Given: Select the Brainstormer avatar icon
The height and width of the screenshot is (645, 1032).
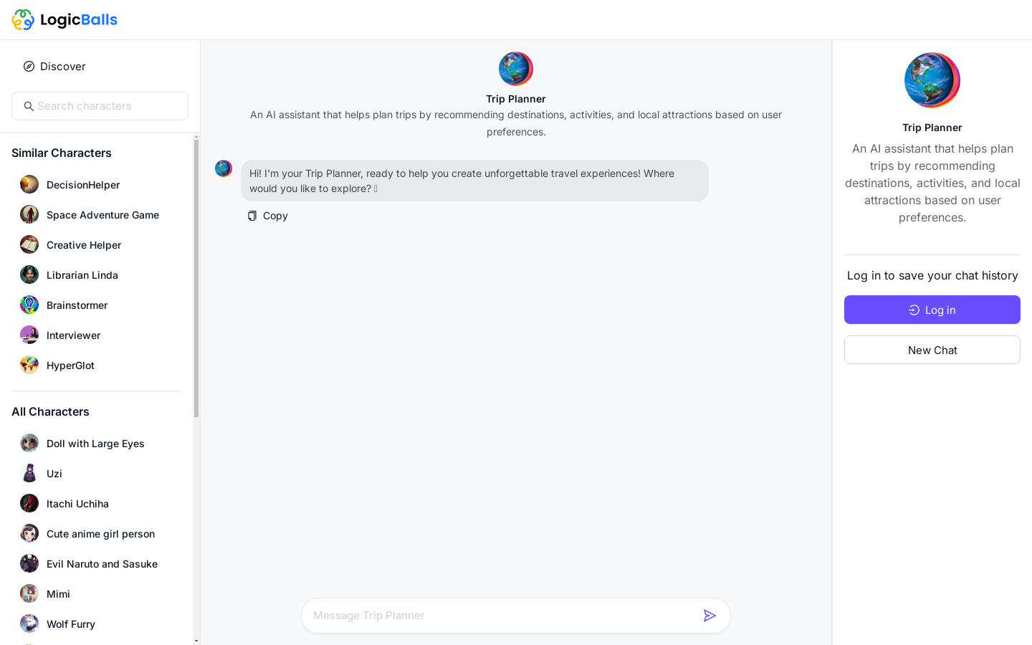Looking at the screenshot, I should pyautogui.click(x=29, y=305).
